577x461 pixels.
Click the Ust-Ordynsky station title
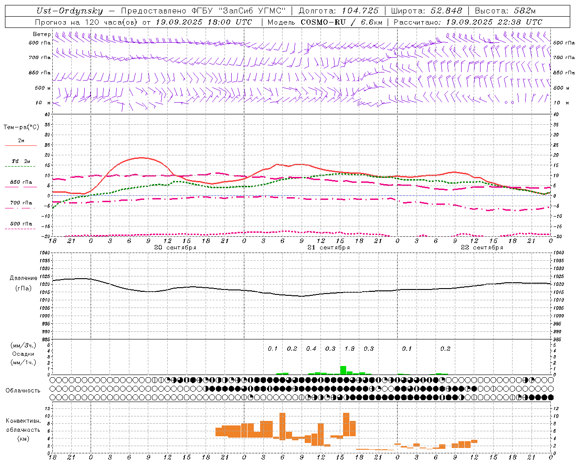click(70, 11)
